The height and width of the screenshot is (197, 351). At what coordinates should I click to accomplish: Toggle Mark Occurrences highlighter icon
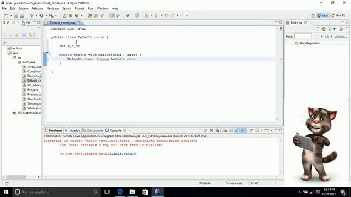click(x=112, y=15)
